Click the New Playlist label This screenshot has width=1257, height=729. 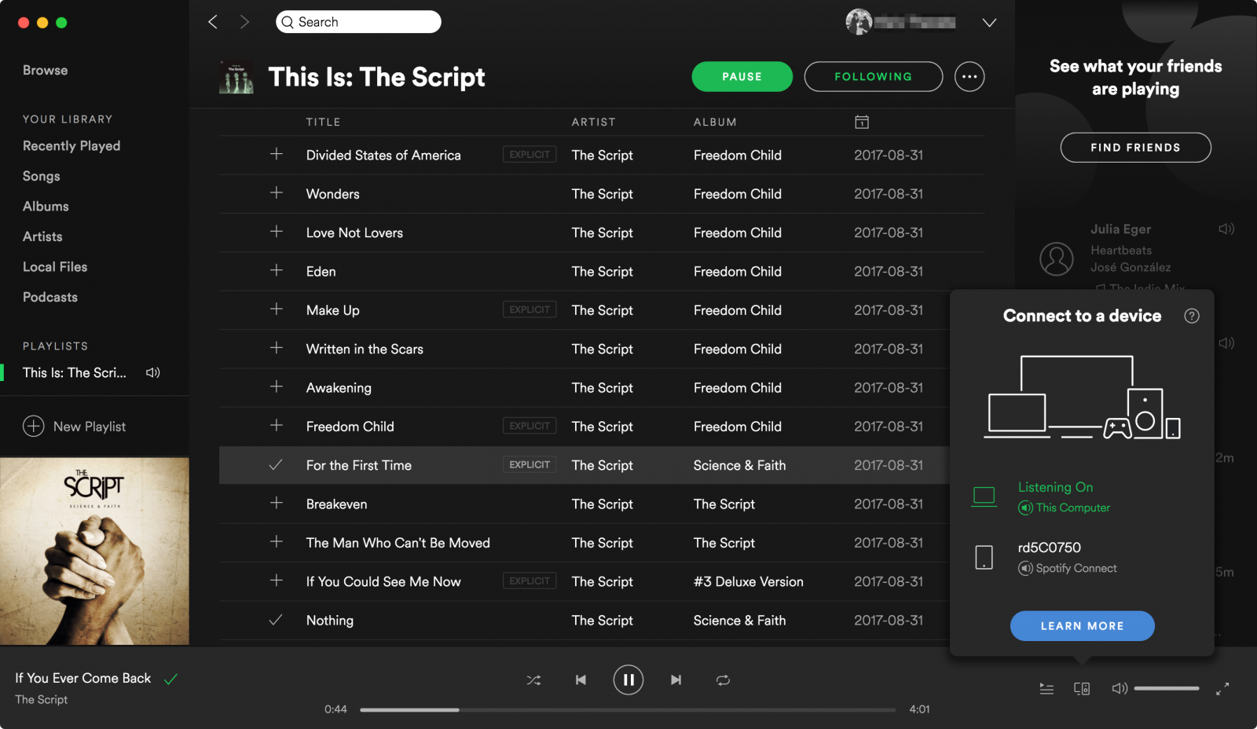coord(90,427)
